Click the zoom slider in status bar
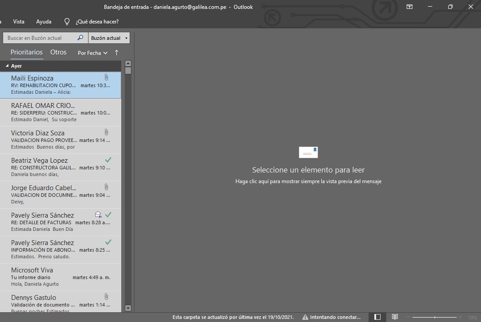Viewport: 481px width, 322px height. pyautogui.click(x=434, y=317)
